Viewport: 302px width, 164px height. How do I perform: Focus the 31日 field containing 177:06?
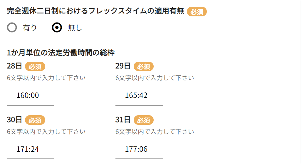click(x=139, y=149)
